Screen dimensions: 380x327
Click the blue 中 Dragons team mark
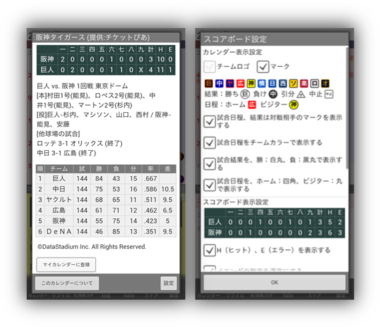pos(219,83)
